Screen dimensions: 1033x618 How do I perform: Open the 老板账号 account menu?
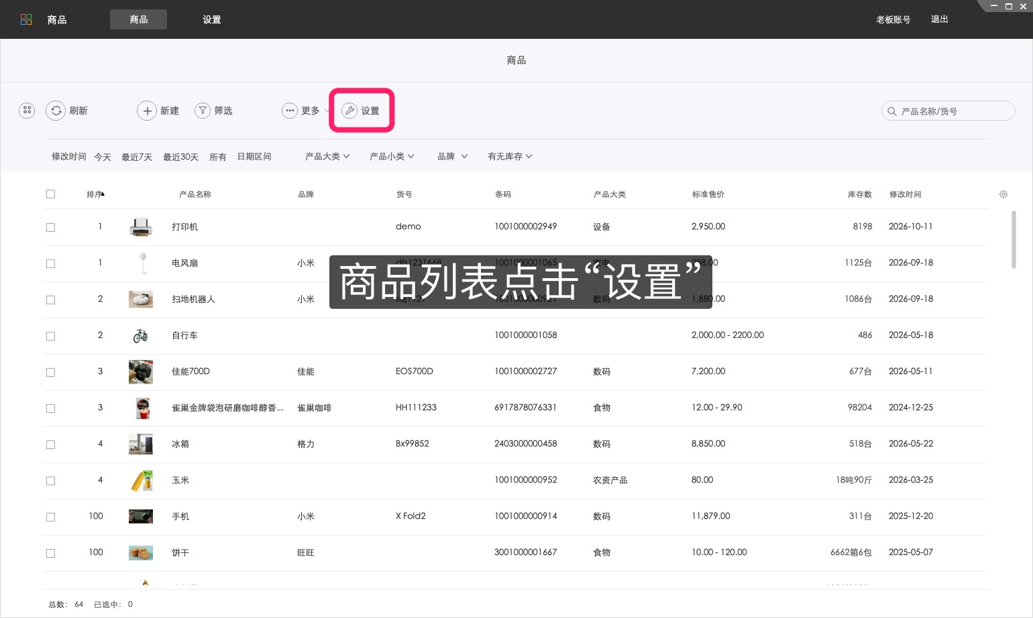coord(893,19)
